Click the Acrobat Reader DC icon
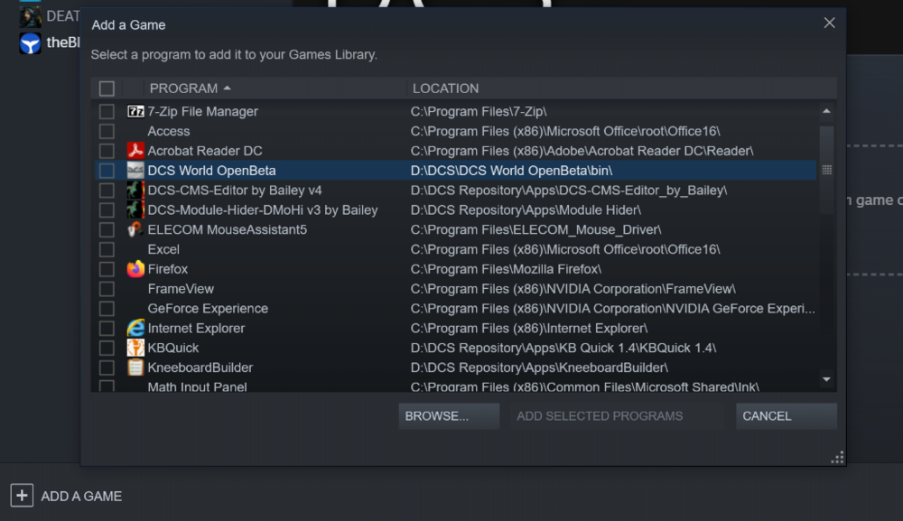This screenshot has width=903, height=521. (135, 151)
